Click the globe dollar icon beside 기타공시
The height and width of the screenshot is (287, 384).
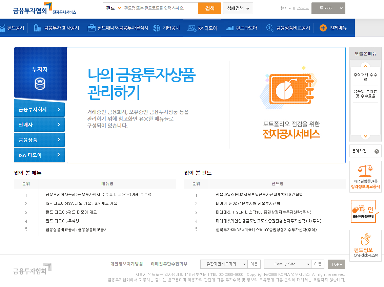(157, 28)
